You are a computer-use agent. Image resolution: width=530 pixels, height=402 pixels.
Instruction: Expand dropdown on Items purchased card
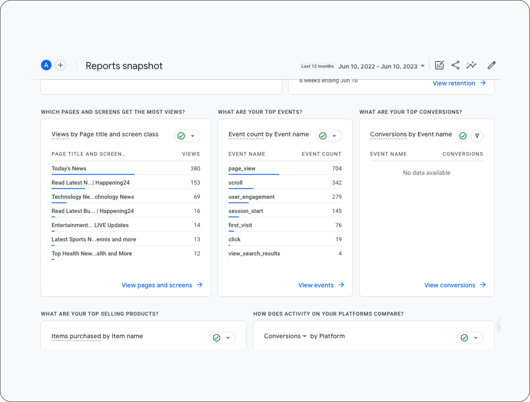(228, 338)
